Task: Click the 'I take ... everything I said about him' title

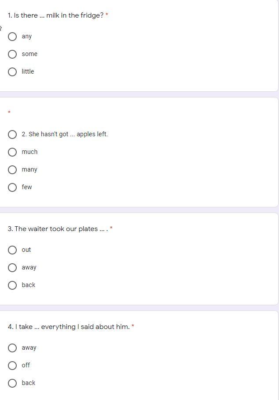Action: [x=69, y=327]
